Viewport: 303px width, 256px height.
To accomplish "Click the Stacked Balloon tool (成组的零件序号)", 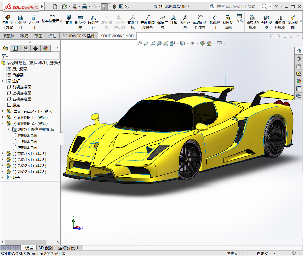I will point(200,22).
